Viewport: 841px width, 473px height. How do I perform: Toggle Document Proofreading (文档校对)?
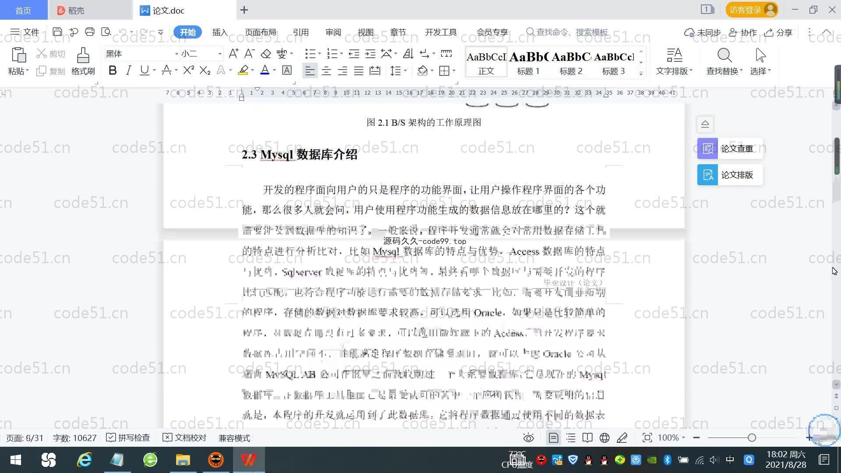click(x=184, y=438)
